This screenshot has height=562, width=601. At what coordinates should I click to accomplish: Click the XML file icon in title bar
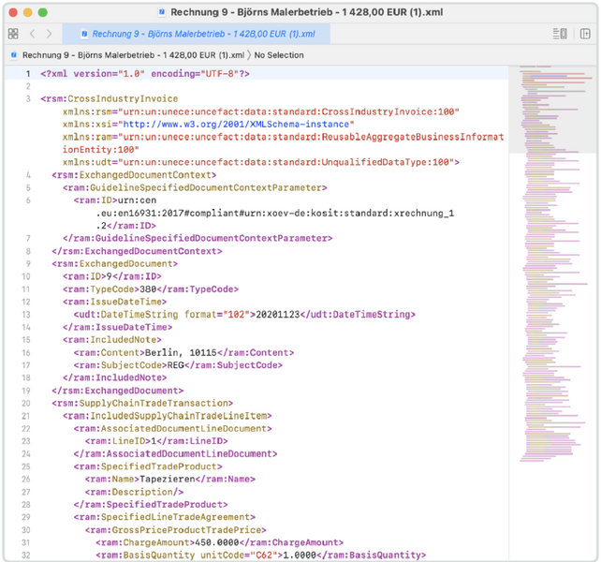[x=163, y=12]
